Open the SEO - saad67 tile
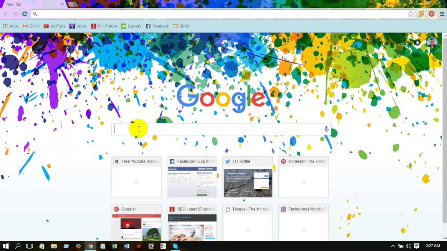447x251 pixels. click(192, 223)
